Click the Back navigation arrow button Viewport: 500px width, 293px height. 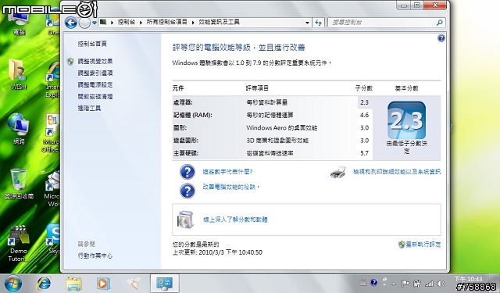coord(71,23)
